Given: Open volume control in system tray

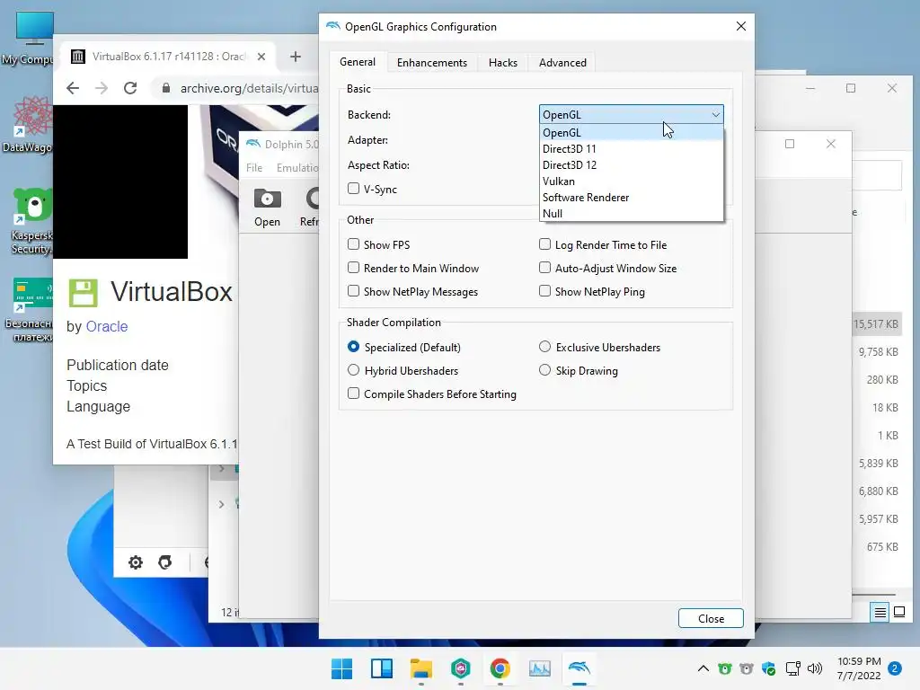Looking at the screenshot, I should (x=815, y=668).
